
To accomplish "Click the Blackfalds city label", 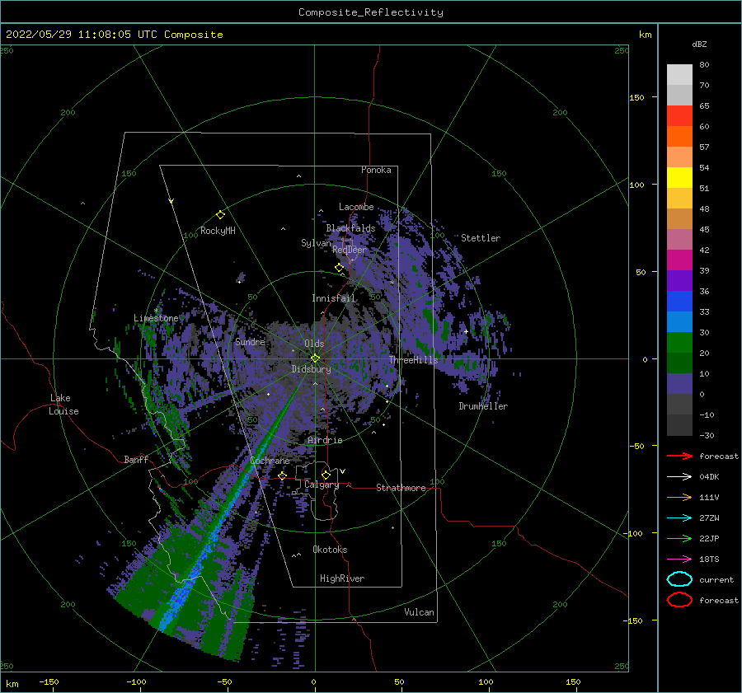I will point(350,228).
